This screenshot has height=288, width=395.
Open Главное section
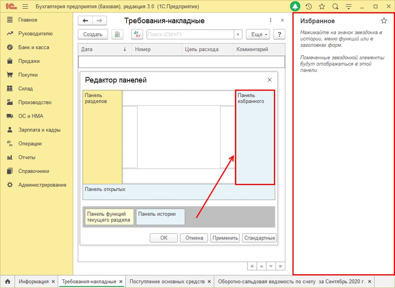[x=28, y=20]
